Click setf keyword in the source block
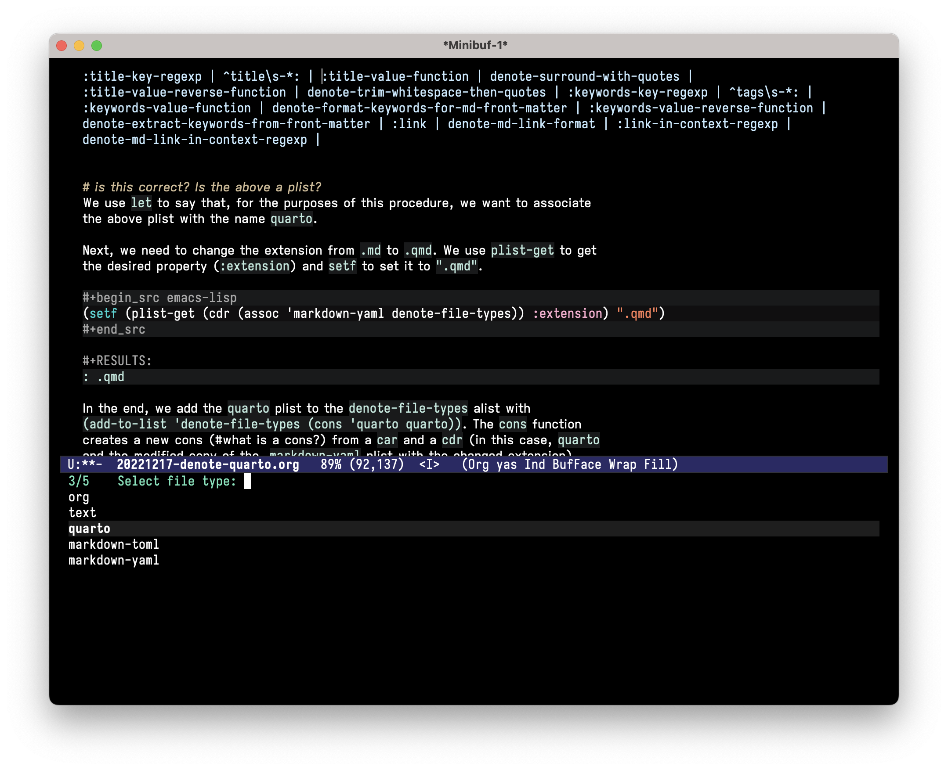 click(x=103, y=313)
